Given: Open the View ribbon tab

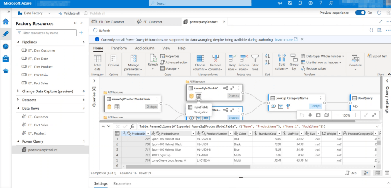Looking at the screenshot, I should click(166, 48).
